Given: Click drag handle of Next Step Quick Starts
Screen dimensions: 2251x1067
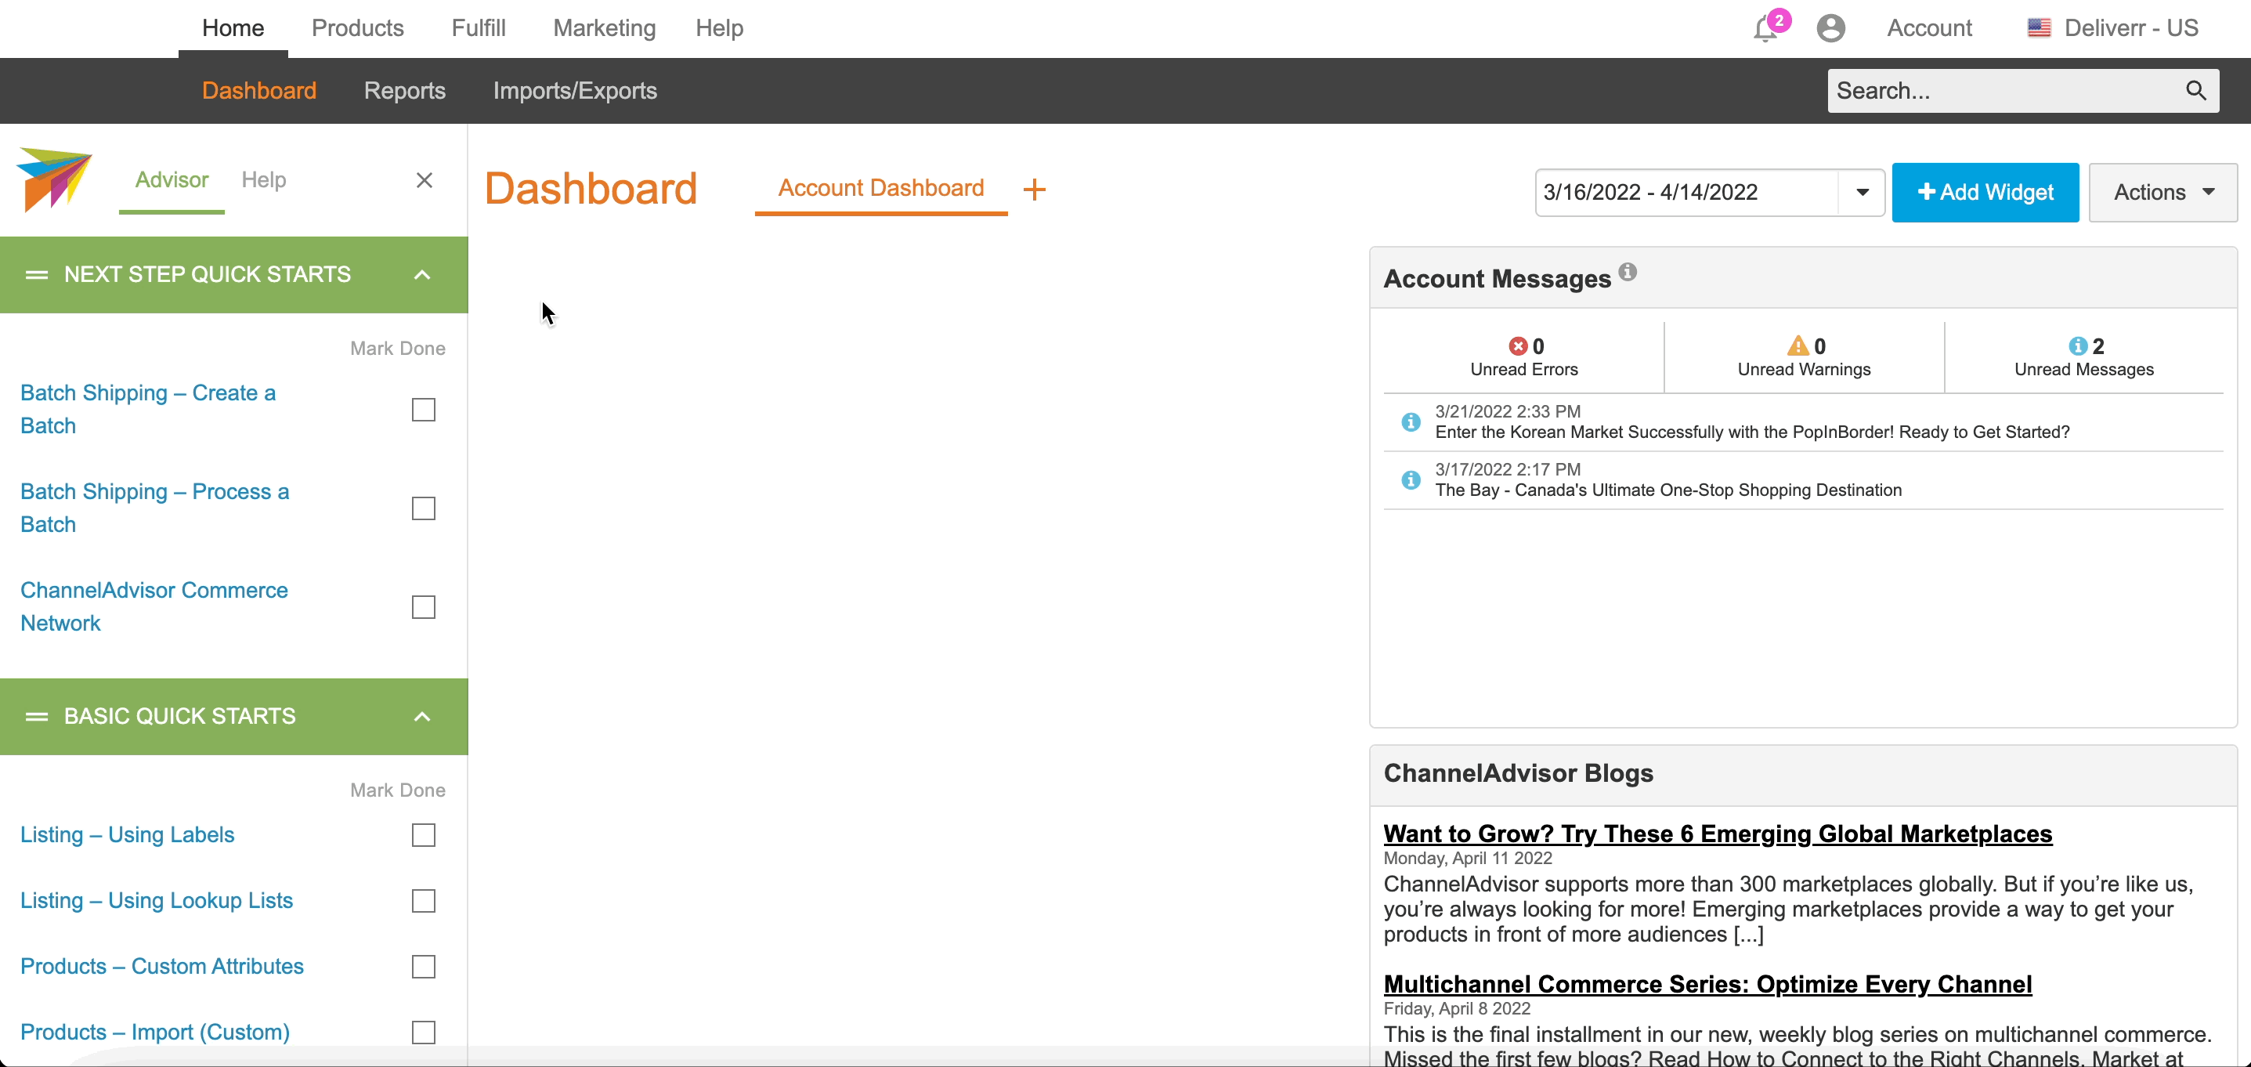Looking at the screenshot, I should [37, 274].
